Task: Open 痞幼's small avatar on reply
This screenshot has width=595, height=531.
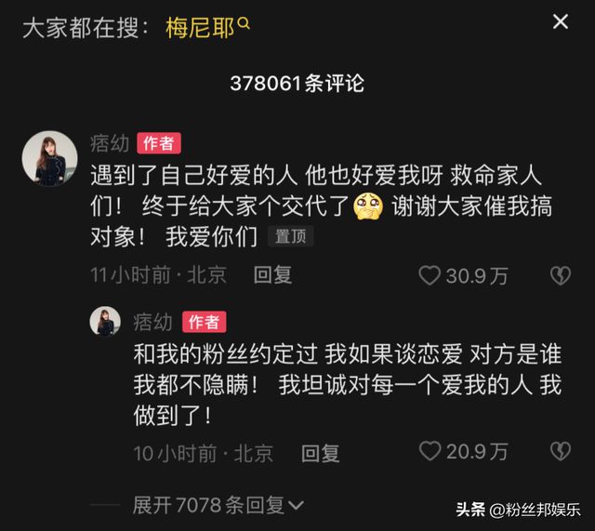Action: (105, 322)
